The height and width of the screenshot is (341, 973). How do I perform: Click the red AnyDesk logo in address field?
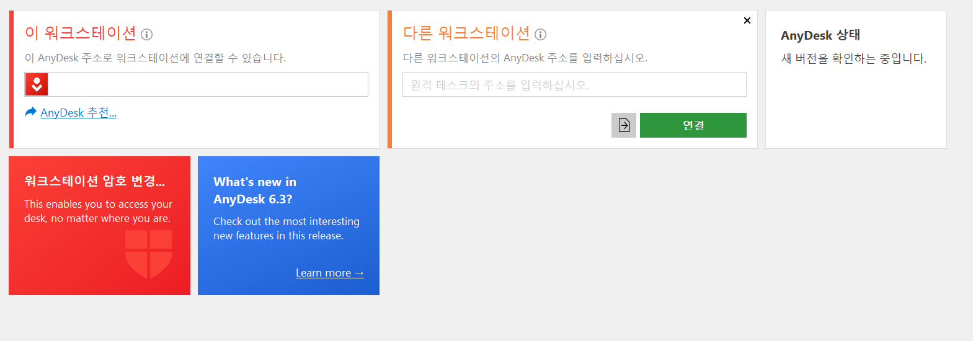[37, 84]
